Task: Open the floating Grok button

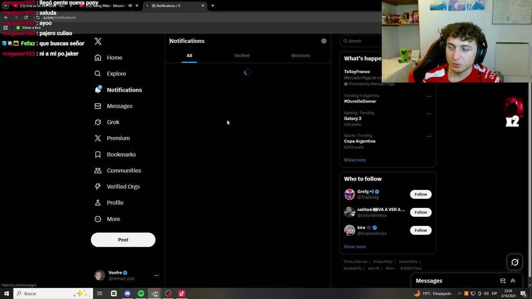Action: [x=515, y=262]
